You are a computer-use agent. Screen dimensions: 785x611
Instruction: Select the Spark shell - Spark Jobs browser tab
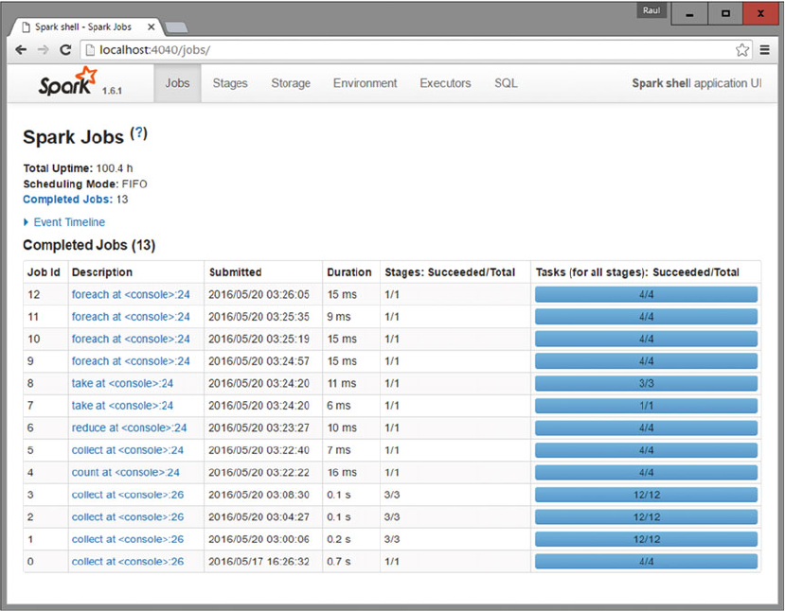click(x=83, y=27)
